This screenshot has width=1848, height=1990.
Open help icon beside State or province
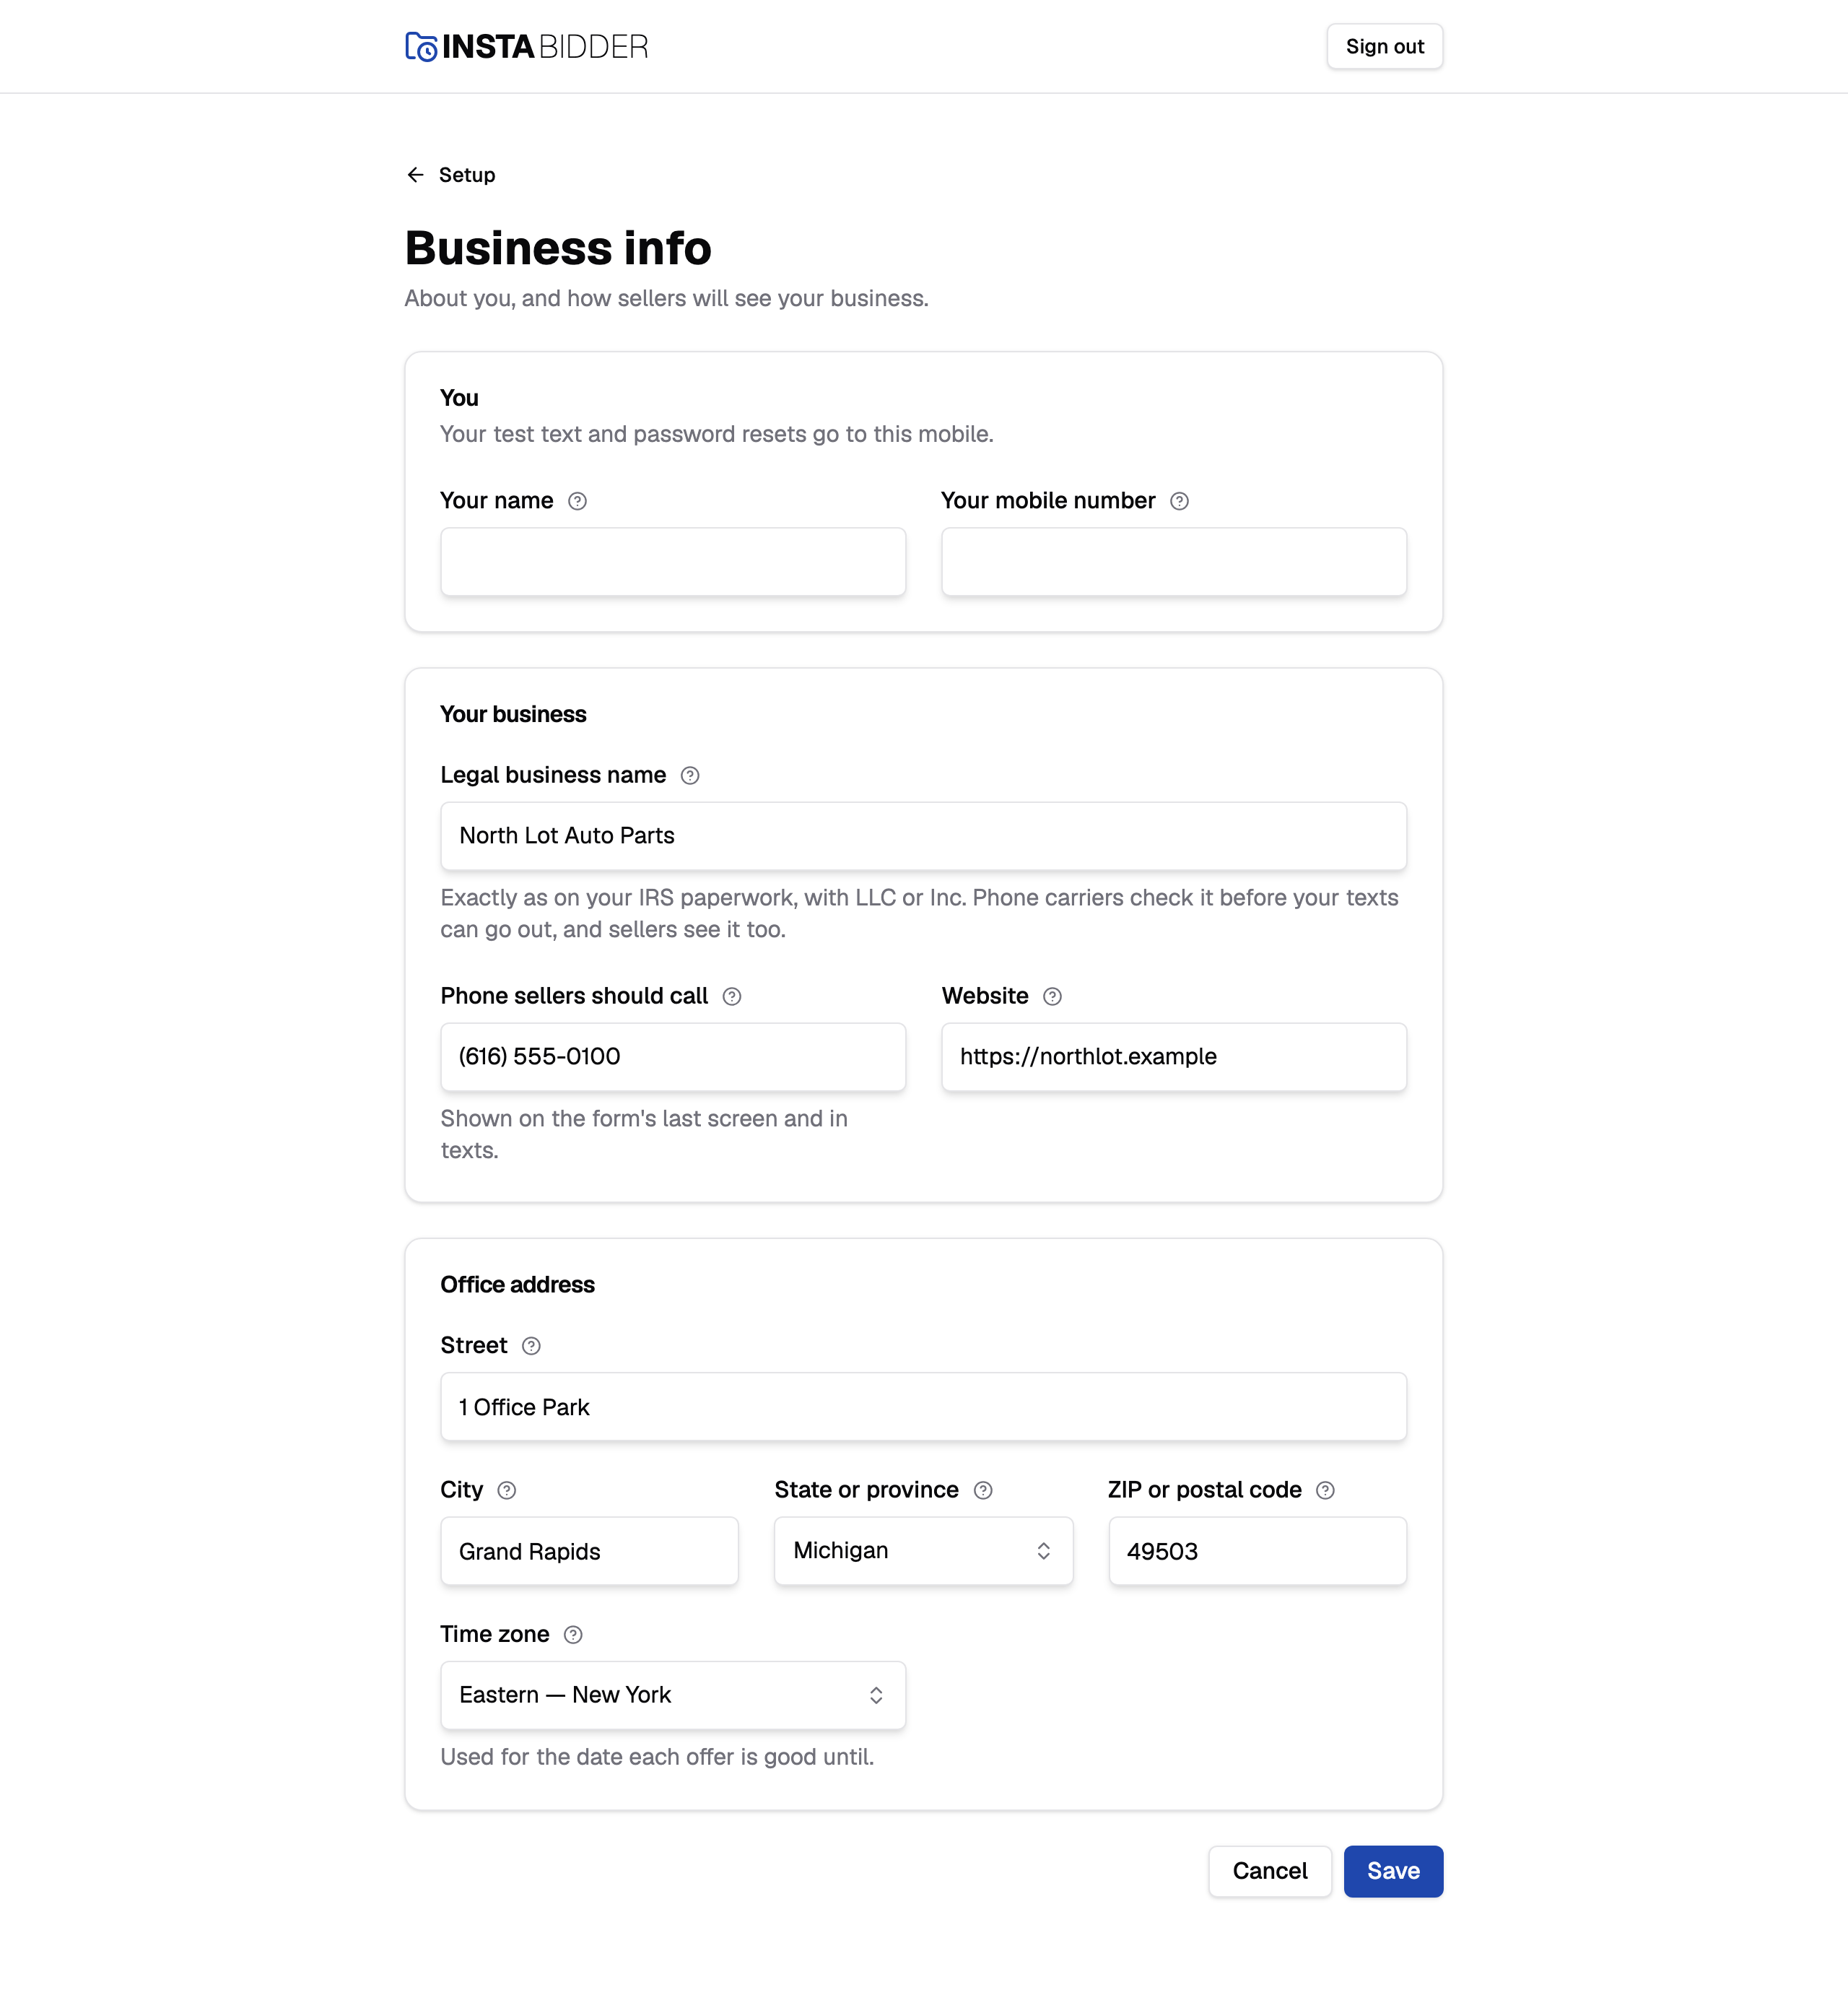click(x=984, y=1491)
